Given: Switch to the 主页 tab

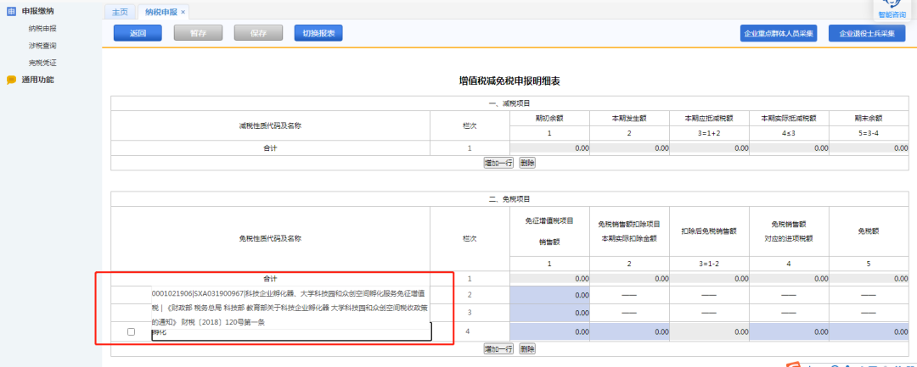Looking at the screenshot, I should point(120,12).
